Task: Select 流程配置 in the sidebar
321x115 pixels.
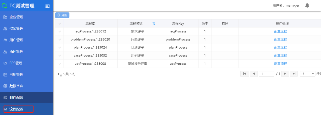Action: [x=16, y=109]
